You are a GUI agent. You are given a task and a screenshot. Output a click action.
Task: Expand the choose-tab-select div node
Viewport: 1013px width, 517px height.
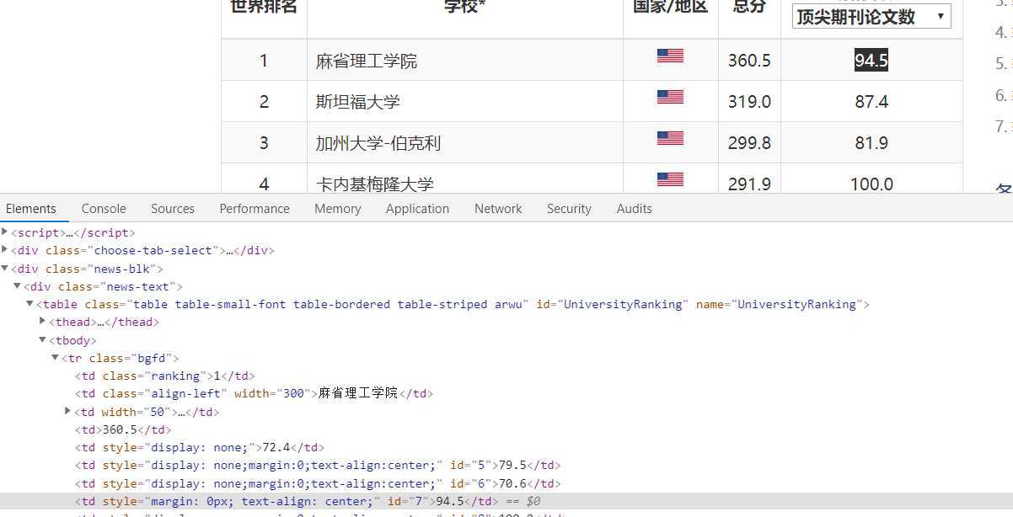(x=5, y=250)
